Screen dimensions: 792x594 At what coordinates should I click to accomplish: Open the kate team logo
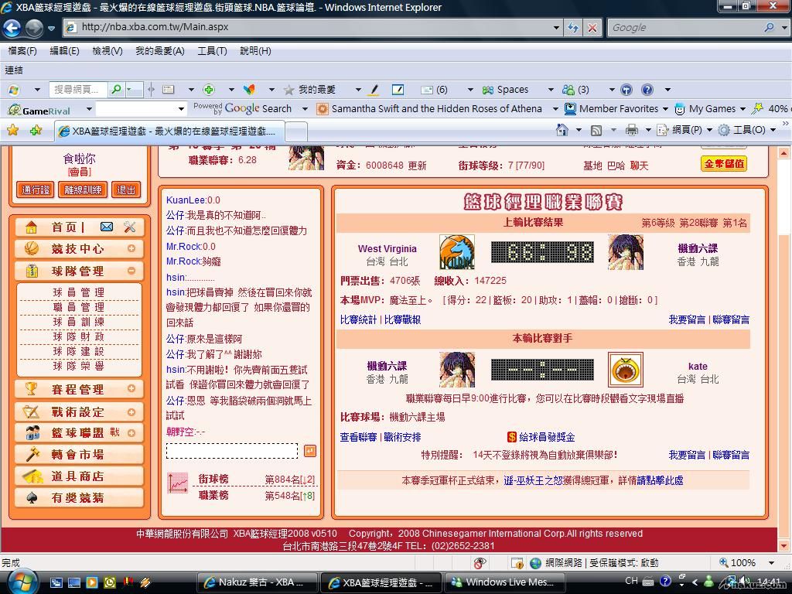pyautogui.click(x=625, y=370)
